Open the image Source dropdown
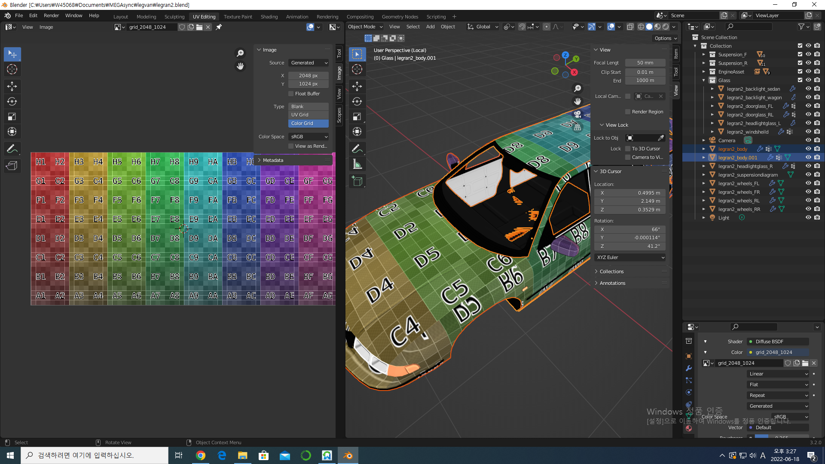Viewport: 825px width, 464px height. tap(309, 63)
